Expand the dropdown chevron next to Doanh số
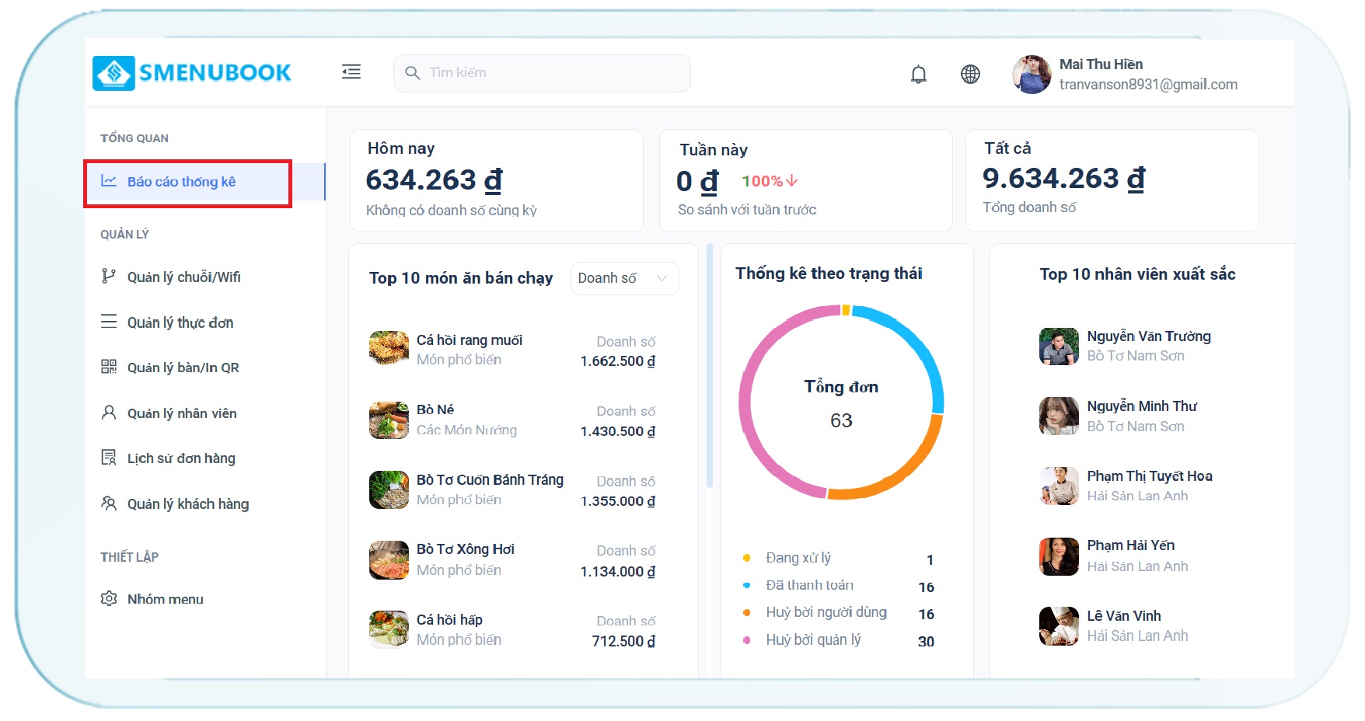Screen dimensions: 1365x721 (662, 278)
